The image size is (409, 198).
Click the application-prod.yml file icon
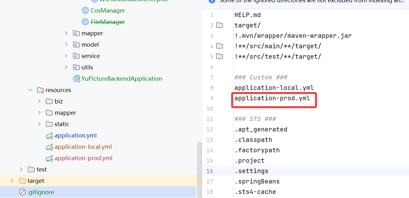(x=49, y=158)
